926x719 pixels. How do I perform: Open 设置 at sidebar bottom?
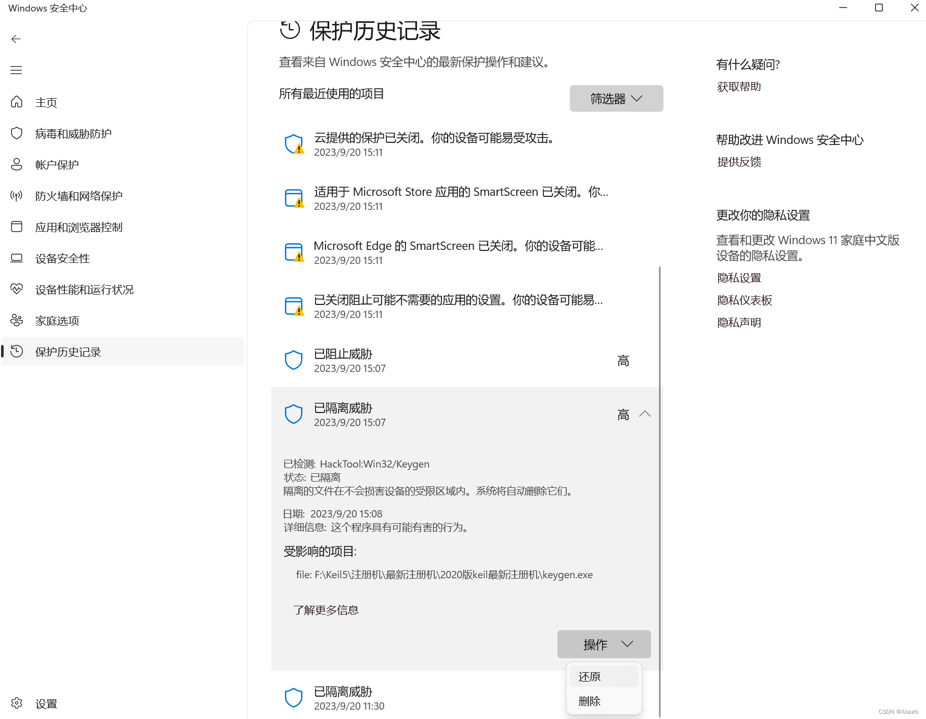123,703
